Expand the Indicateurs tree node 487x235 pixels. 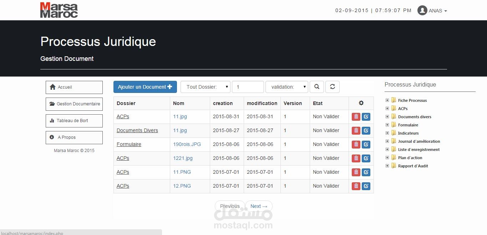pyautogui.click(x=387, y=133)
